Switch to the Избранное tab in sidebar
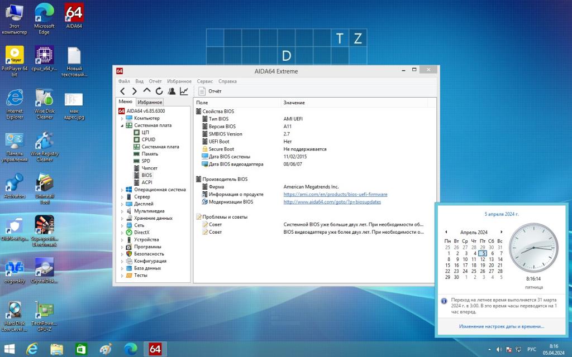 coord(150,103)
